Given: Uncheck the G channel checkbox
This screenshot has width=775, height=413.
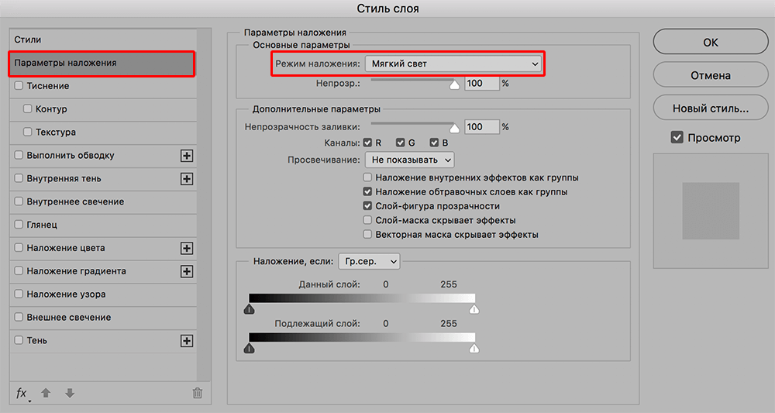Looking at the screenshot, I should [x=401, y=143].
